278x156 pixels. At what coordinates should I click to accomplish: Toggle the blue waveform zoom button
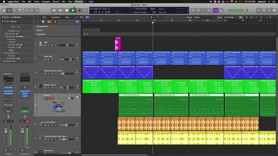pos(241,17)
